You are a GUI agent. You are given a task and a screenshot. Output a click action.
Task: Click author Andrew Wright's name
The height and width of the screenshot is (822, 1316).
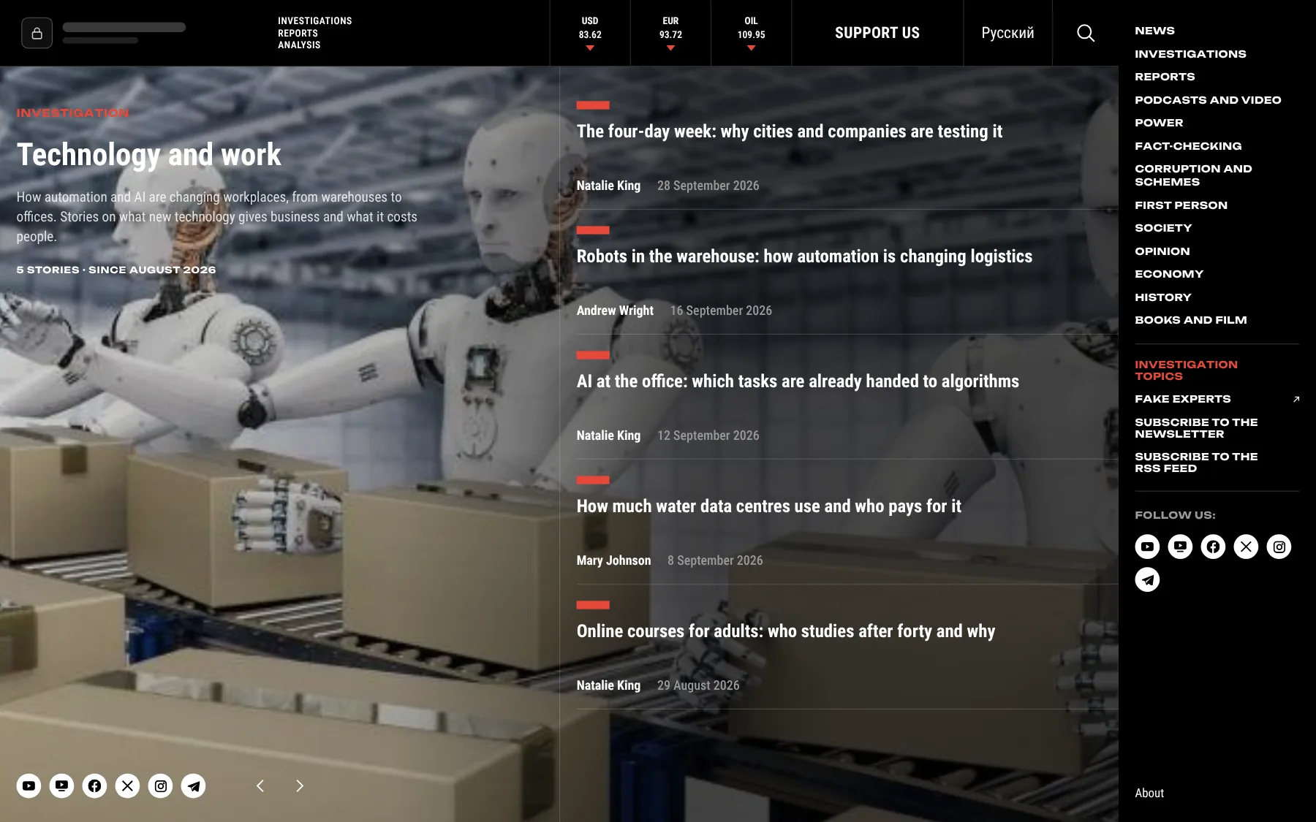pyautogui.click(x=615, y=311)
